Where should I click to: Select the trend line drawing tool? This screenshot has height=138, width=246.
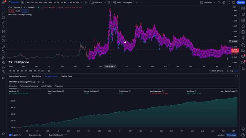(3, 13)
